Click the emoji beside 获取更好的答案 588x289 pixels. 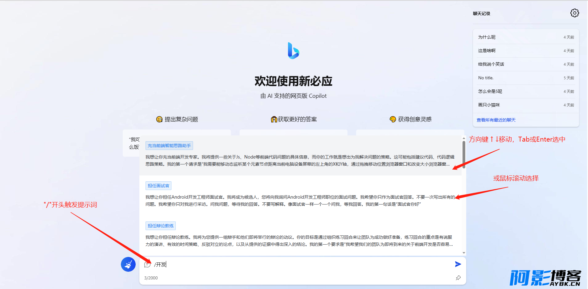tap(274, 119)
